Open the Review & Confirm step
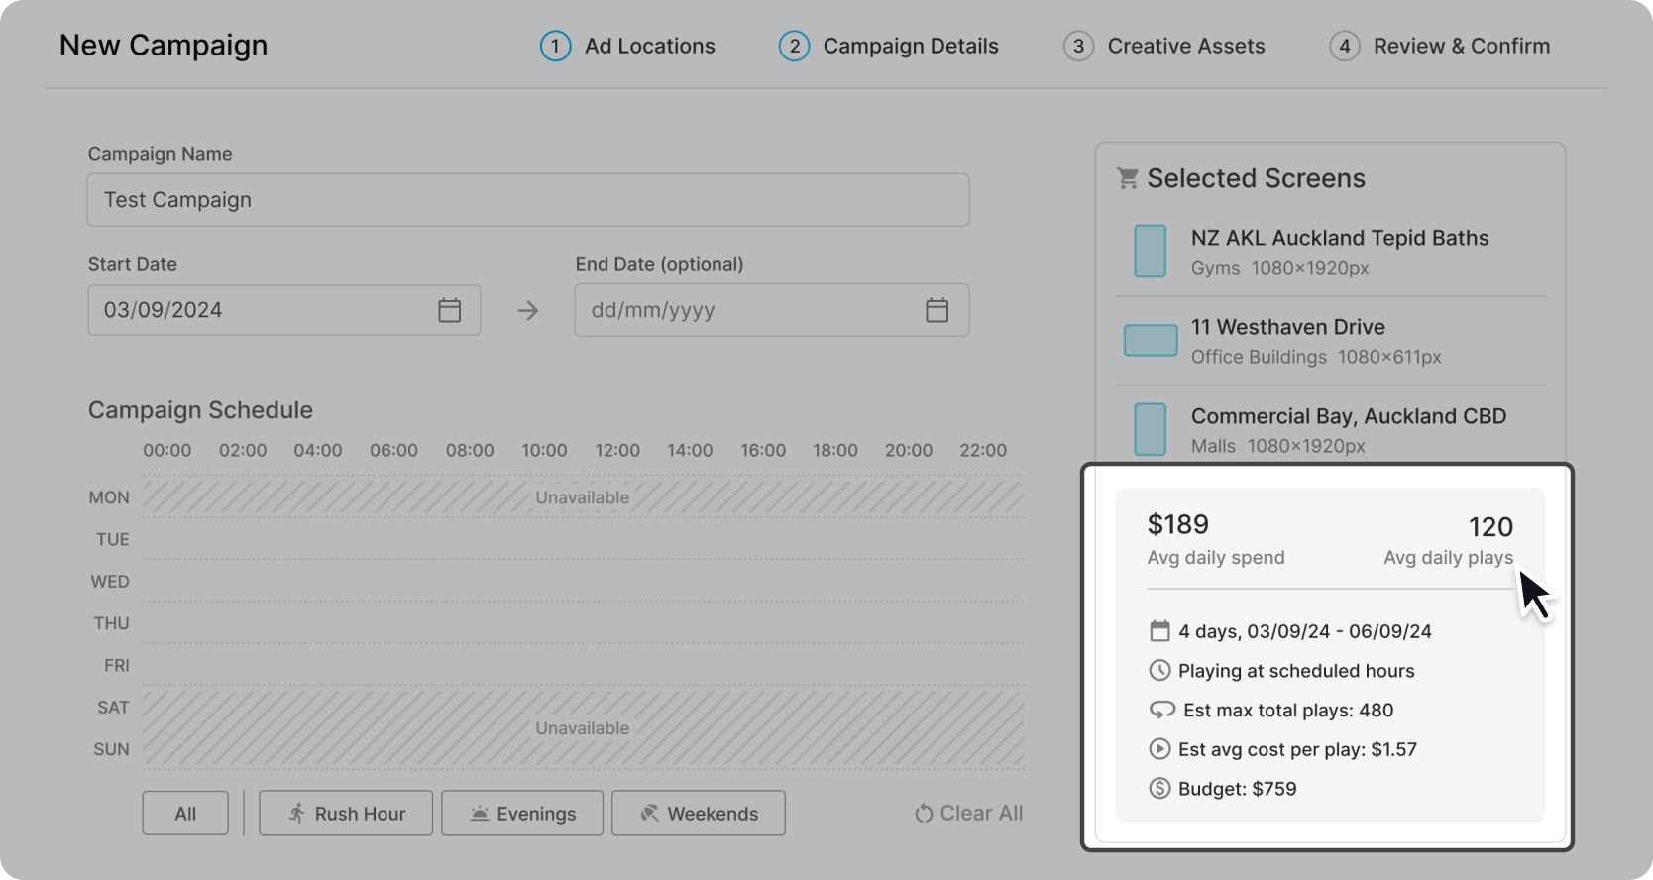 coord(1440,46)
